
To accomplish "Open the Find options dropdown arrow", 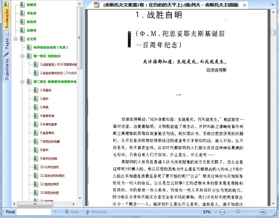I will (x=55, y=211).
